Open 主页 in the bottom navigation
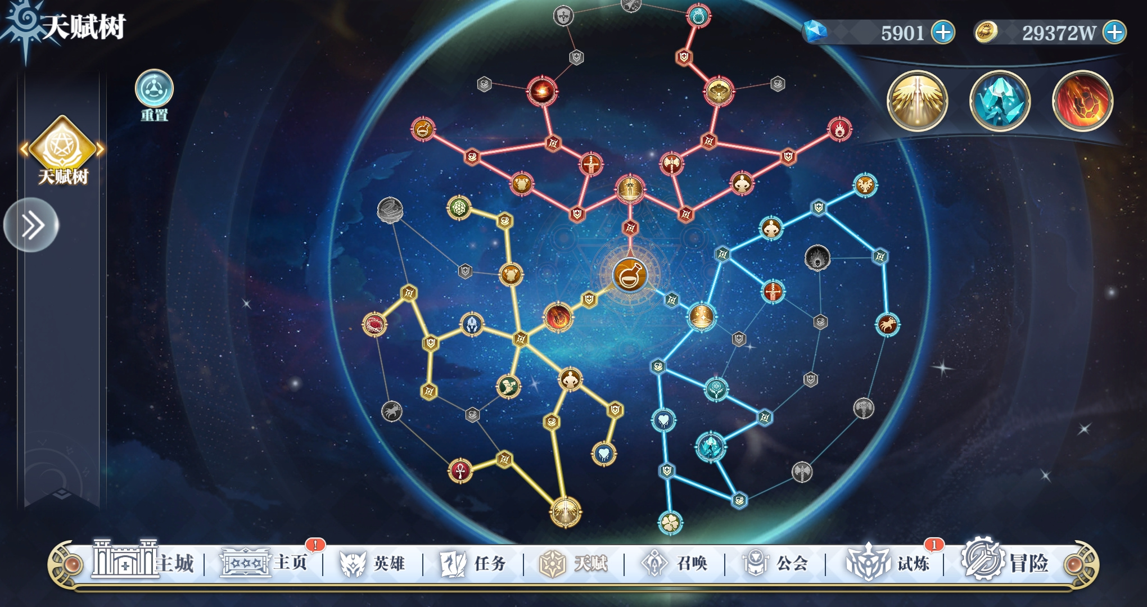1147x607 pixels. (x=264, y=562)
